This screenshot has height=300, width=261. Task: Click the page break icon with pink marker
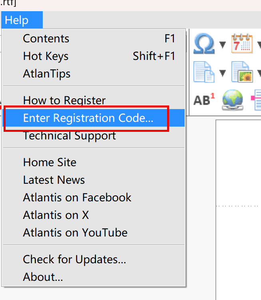pos(256,100)
